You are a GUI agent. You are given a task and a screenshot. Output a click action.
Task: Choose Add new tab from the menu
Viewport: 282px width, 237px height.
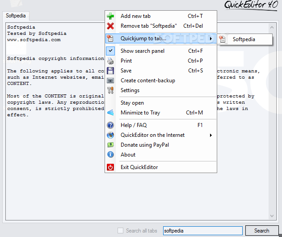coord(161,16)
